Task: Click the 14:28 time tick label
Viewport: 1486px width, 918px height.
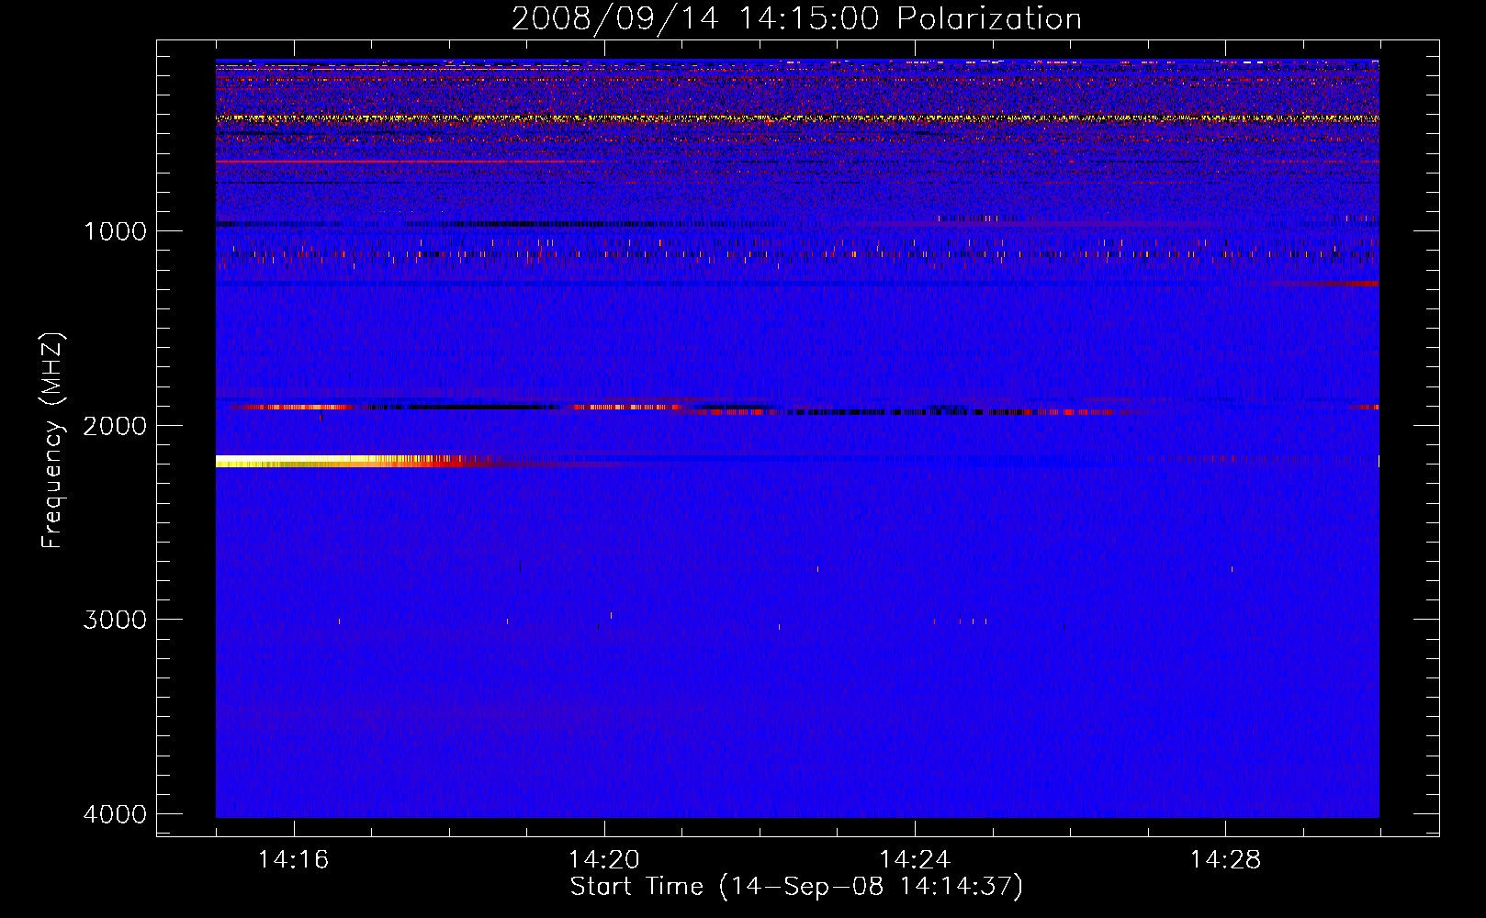Action: point(1225,859)
